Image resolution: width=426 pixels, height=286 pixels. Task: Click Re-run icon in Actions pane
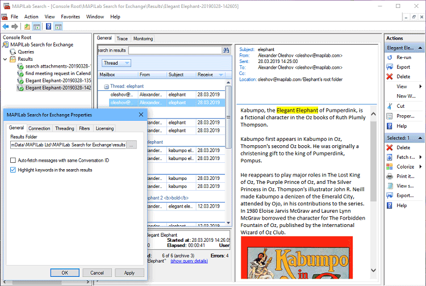point(390,57)
